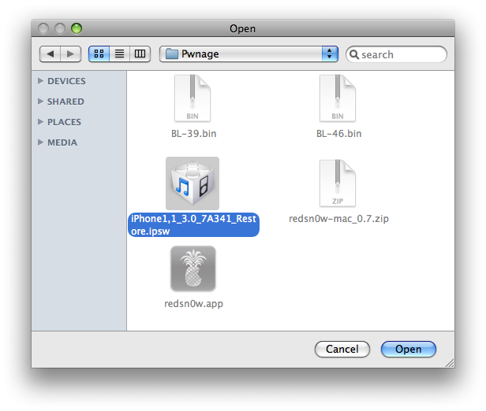The width and height of the screenshot is (486, 411).
Task: Switch to icon view mode
Action: tap(99, 54)
